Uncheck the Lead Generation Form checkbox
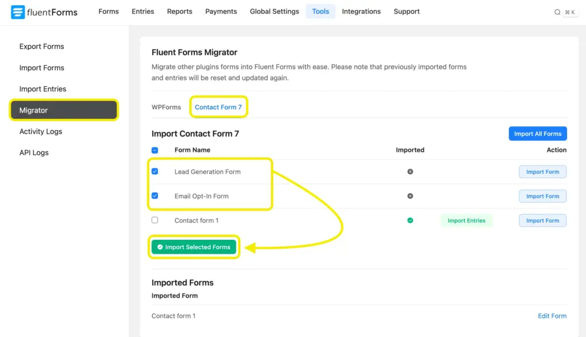 (155, 171)
